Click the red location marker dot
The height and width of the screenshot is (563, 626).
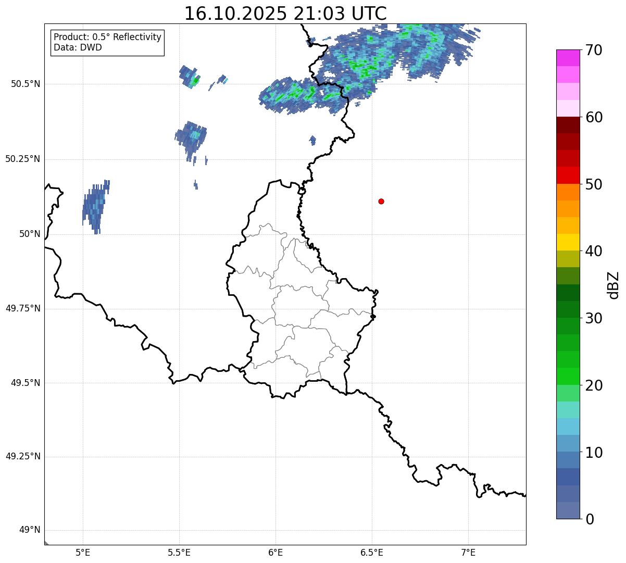point(381,201)
